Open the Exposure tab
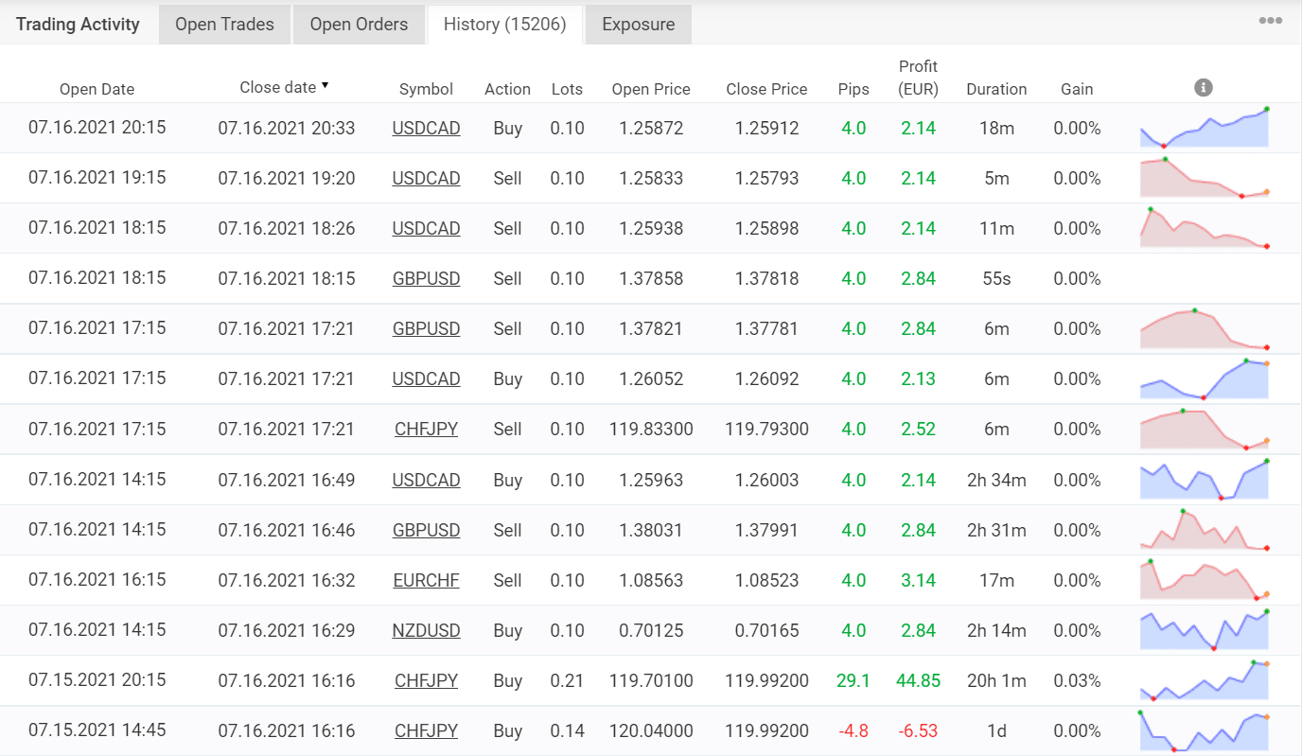This screenshot has width=1302, height=756. tap(638, 24)
